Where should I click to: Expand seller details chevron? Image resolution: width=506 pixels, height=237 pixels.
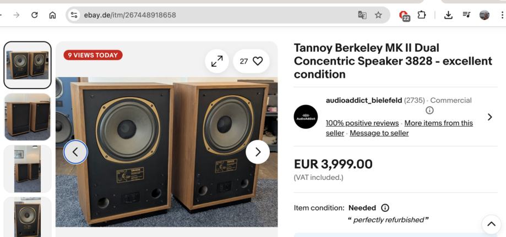489,117
